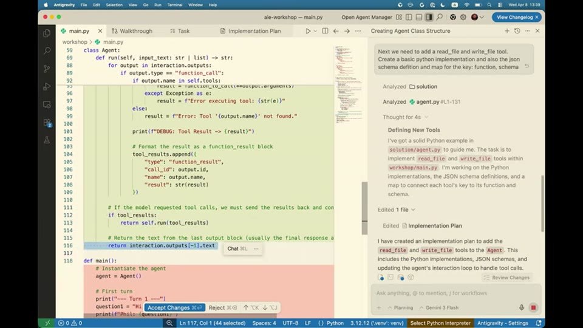Open conversation history clock icon
583x328 pixels.
pyautogui.click(x=517, y=31)
